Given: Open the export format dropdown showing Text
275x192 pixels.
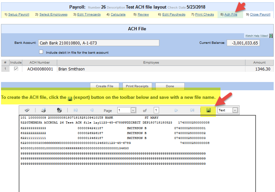Looking at the screenshot, I should [x=227, y=110].
